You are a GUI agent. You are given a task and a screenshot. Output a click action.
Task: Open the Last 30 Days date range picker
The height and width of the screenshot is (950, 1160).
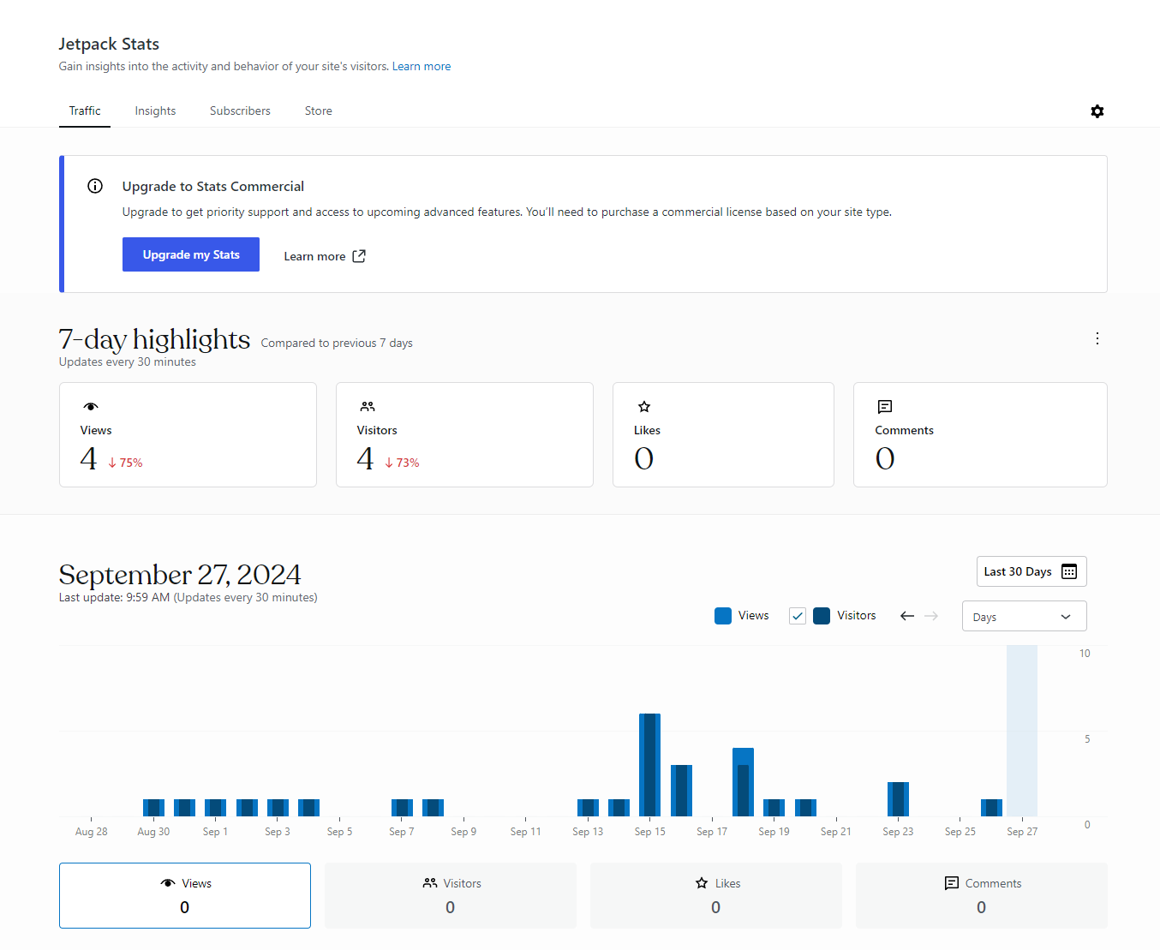[x=1031, y=571]
